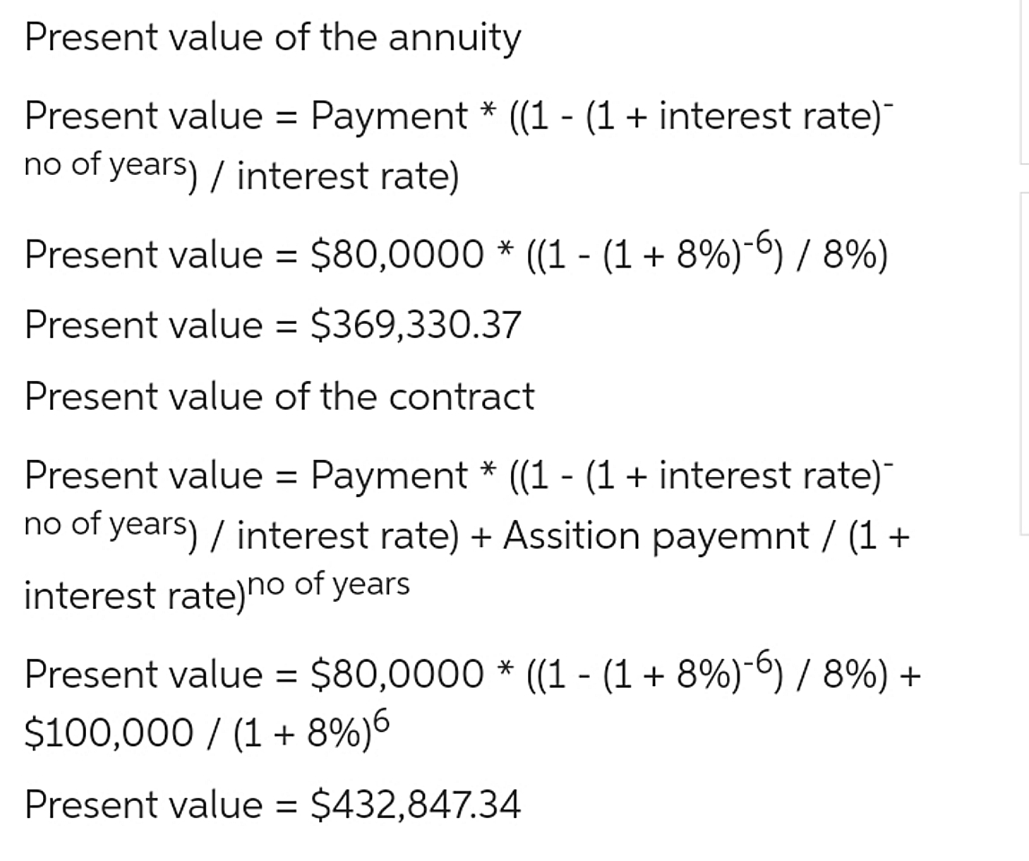This screenshot has width=1029, height=861.
Task: Click the word "Payment" in the contract formula
Action: (x=389, y=475)
